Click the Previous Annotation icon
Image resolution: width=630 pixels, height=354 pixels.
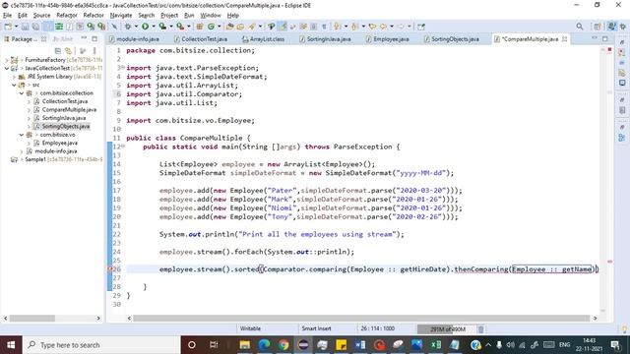[x=354, y=27]
